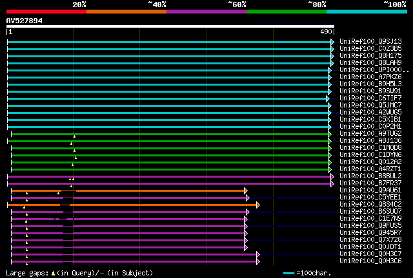Select the UniRef100_Q5JMC7 label
Screen dimensions: 413x278
pyautogui.click(x=370, y=106)
